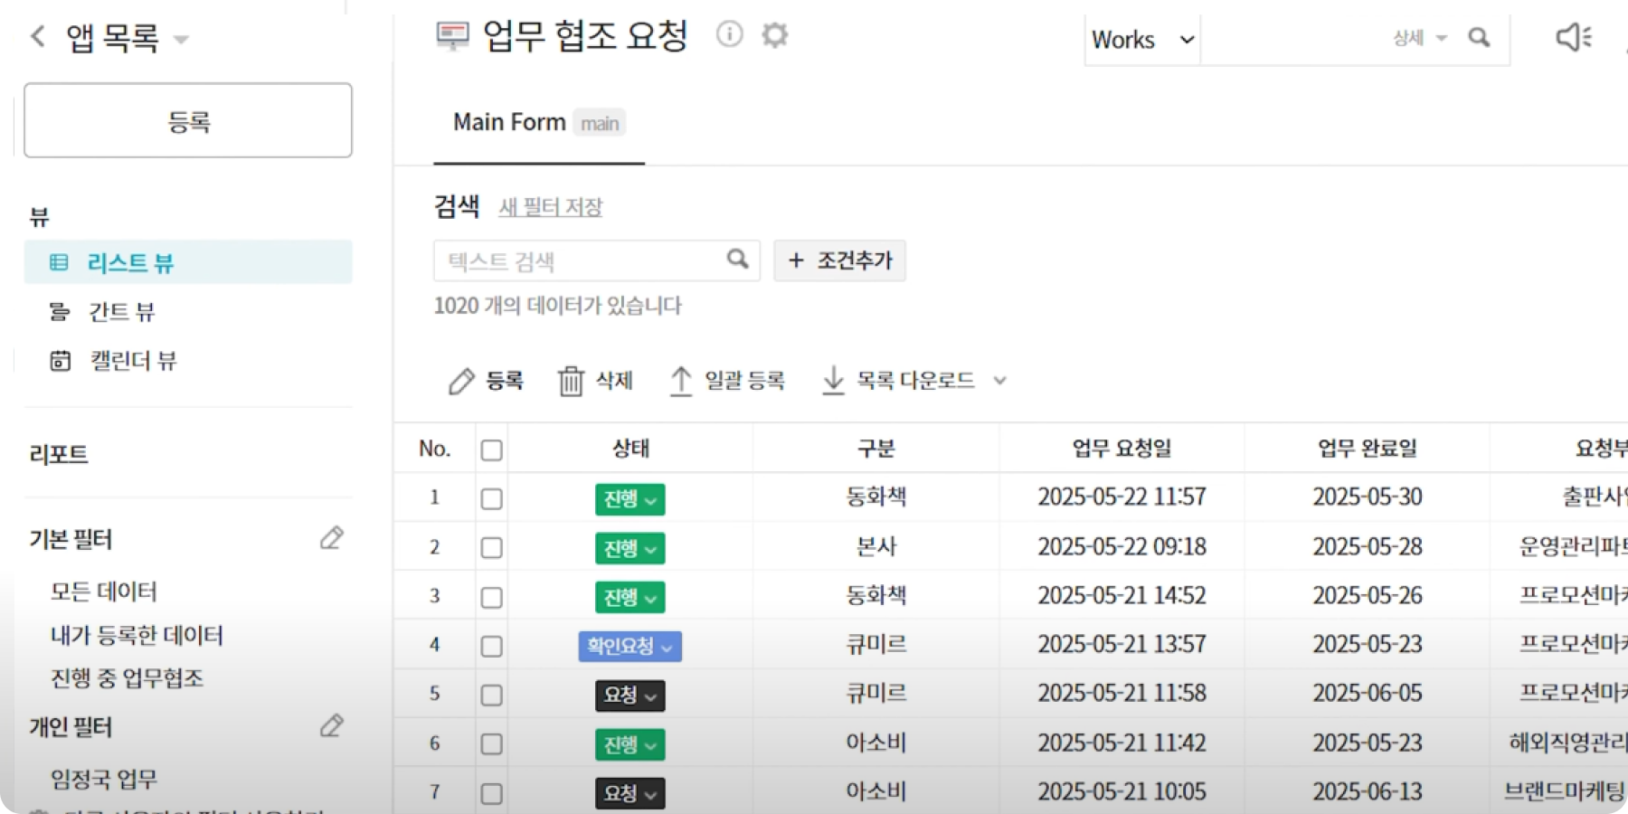Open the 진행 status dropdown in row 3
This screenshot has height=814, width=1628.
coord(630,597)
